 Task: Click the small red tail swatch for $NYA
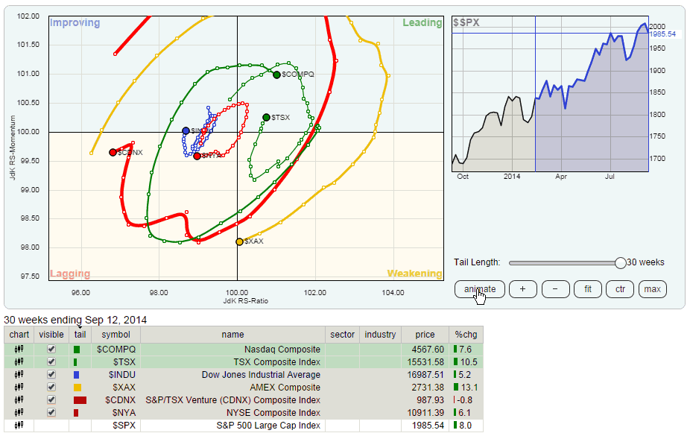76,413
